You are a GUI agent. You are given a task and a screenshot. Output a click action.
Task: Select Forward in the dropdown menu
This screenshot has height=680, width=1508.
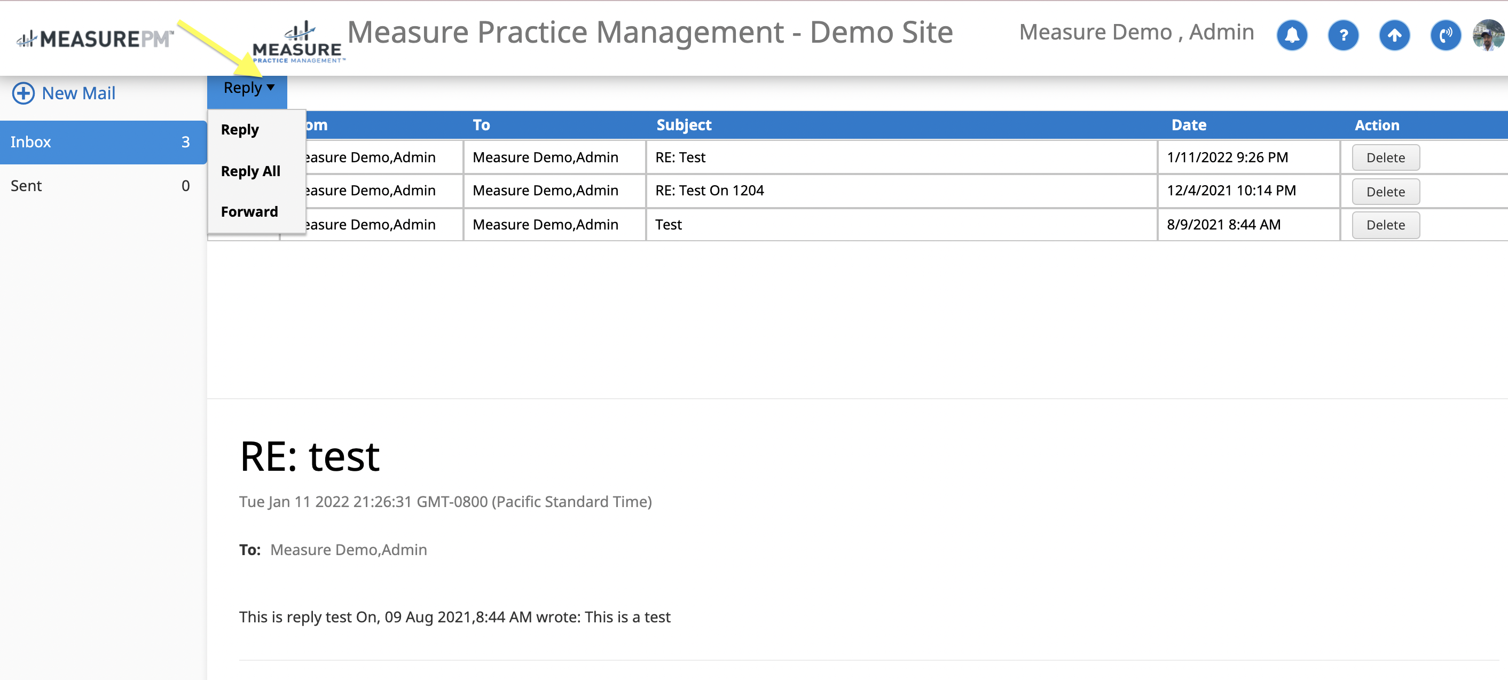tap(249, 212)
